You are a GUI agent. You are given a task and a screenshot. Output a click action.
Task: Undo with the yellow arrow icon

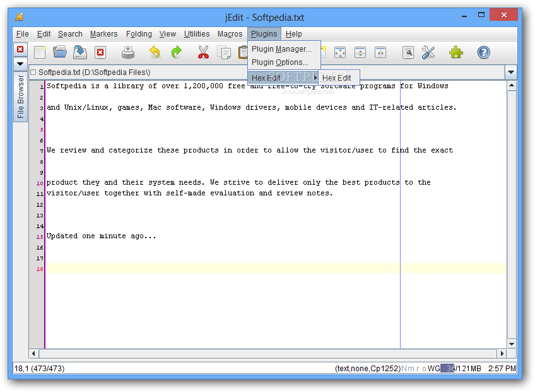click(x=155, y=52)
